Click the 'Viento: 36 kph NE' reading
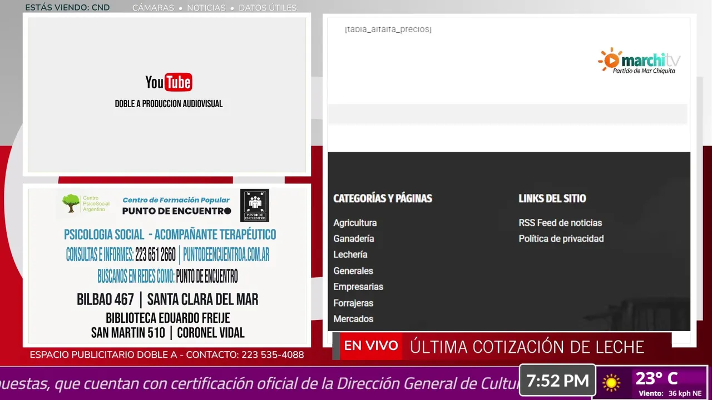Image resolution: width=712 pixels, height=400 pixels. click(670, 393)
